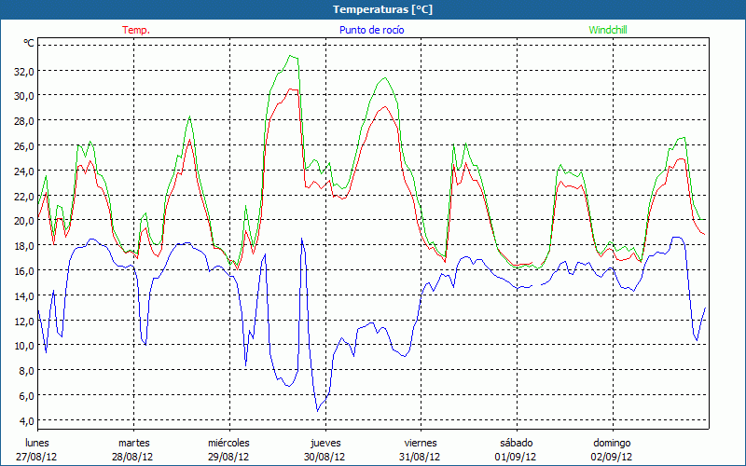Click the 20,0 value on the y-axis

[x=23, y=221]
